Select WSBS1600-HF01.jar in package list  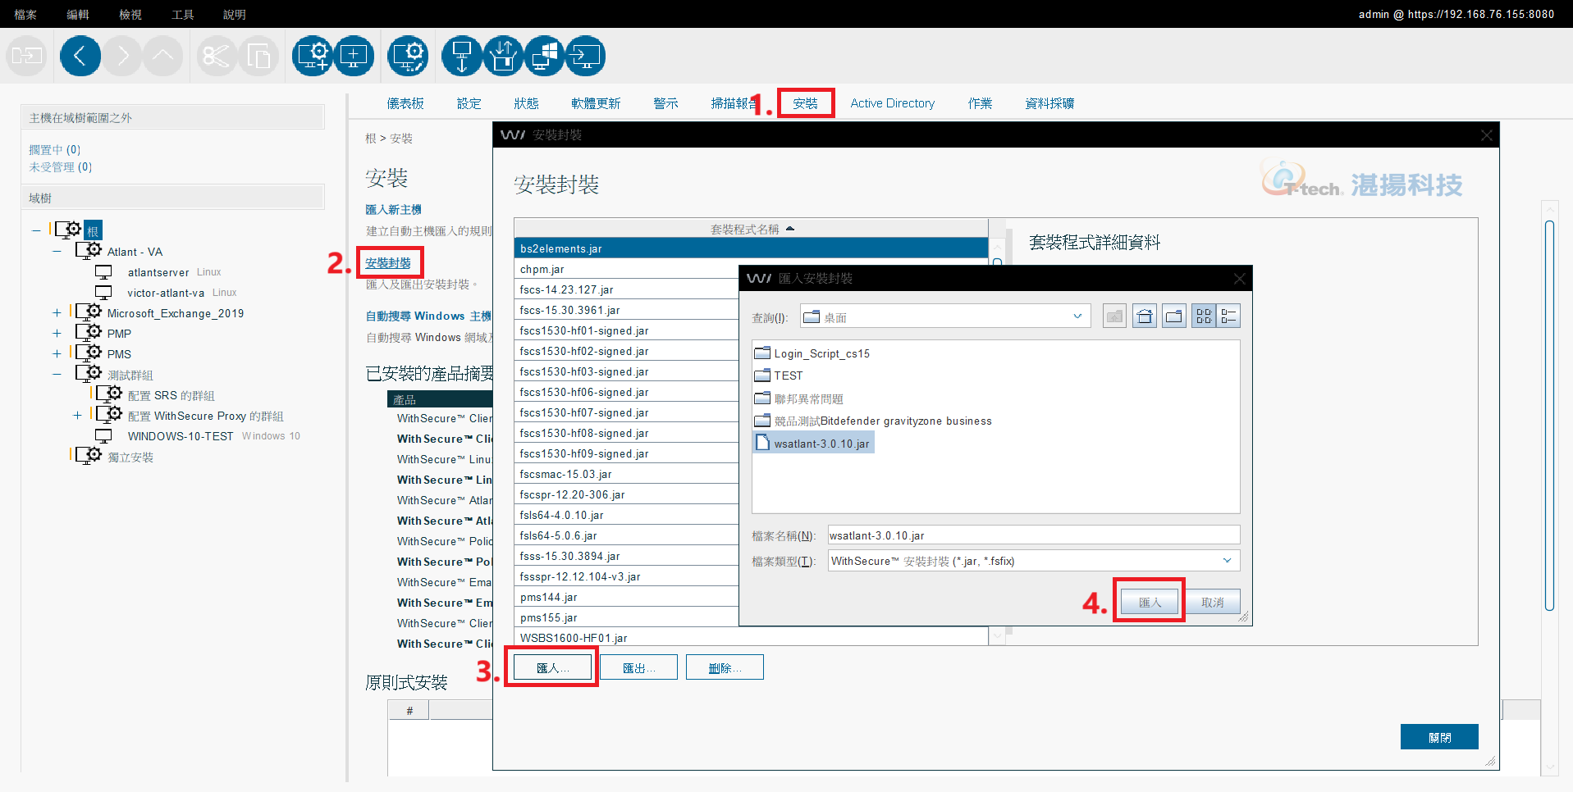(751, 638)
